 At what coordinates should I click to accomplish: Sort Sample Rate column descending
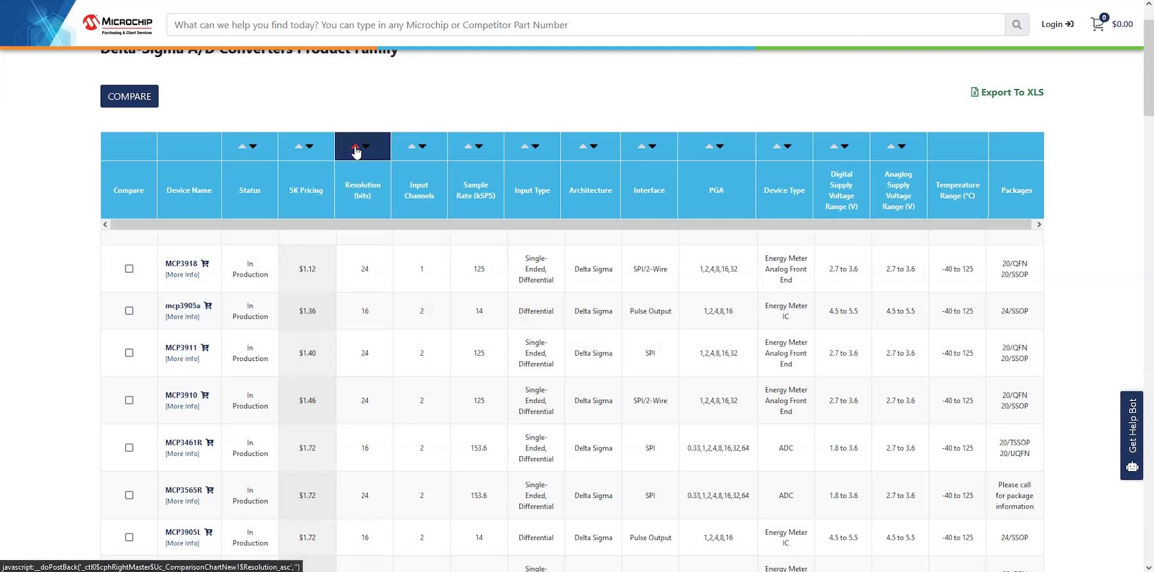pos(479,146)
